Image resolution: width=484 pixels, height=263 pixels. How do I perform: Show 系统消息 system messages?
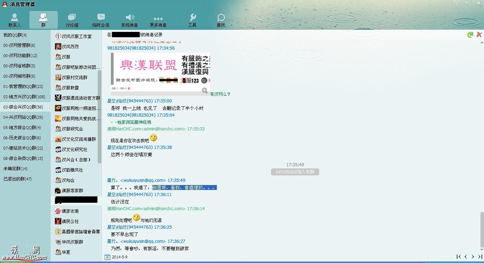click(x=130, y=20)
